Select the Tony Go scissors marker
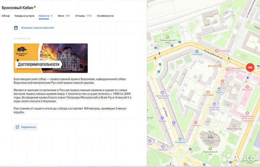The width and height of the screenshot is (260, 167). [x=162, y=118]
